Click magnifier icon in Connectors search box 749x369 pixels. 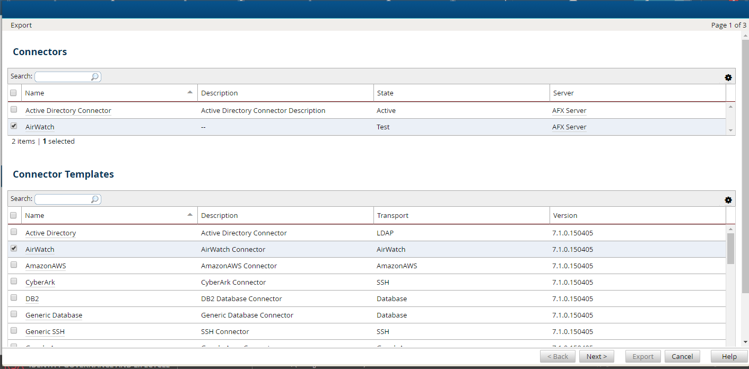coord(95,77)
